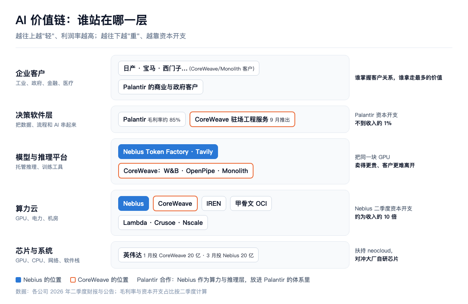468x304 pixels.
Task: Click the 'GPU、CPU、网络、软件栈' description
Action: 48,261
